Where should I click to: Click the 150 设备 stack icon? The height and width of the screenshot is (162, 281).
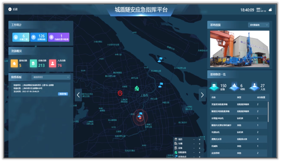point(214,87)
